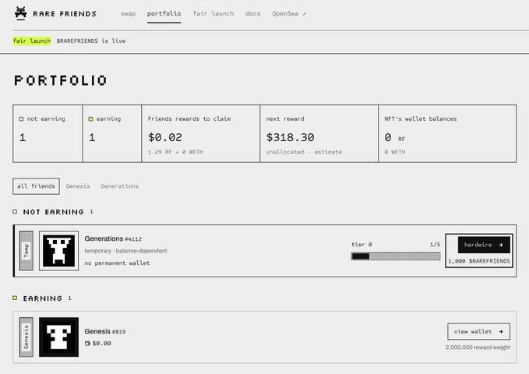Click the Genesis #819 title
This screenshot has height=374, width=529.
click(105, 331)
